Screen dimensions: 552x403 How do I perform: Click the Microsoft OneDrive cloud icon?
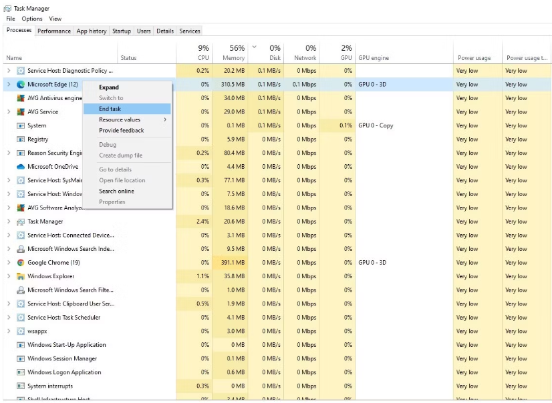(21, 167)
